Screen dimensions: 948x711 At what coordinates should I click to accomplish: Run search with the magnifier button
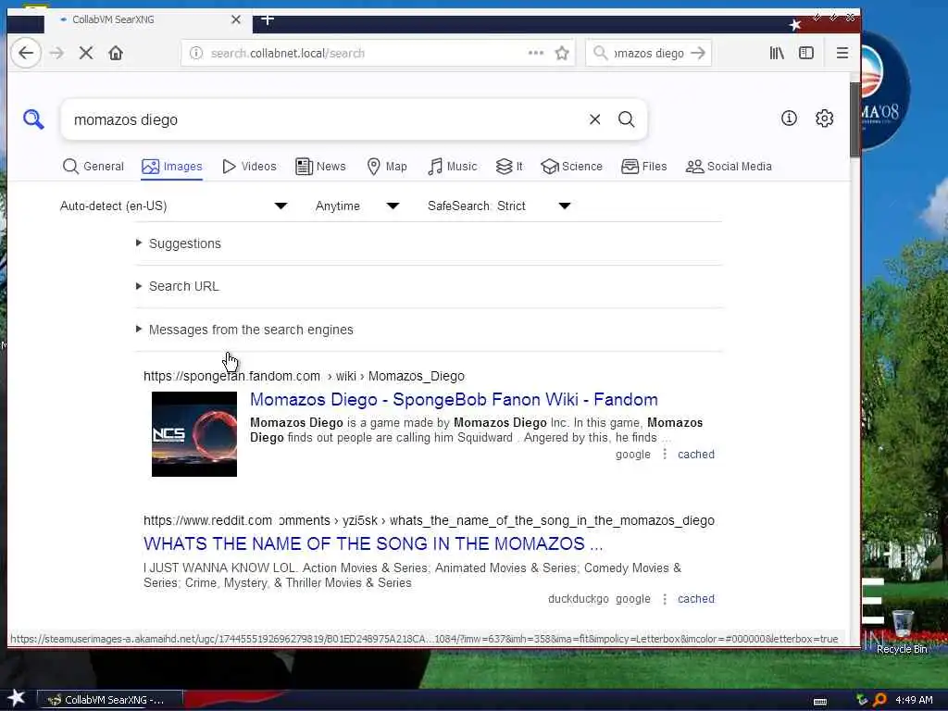[627, 119]
